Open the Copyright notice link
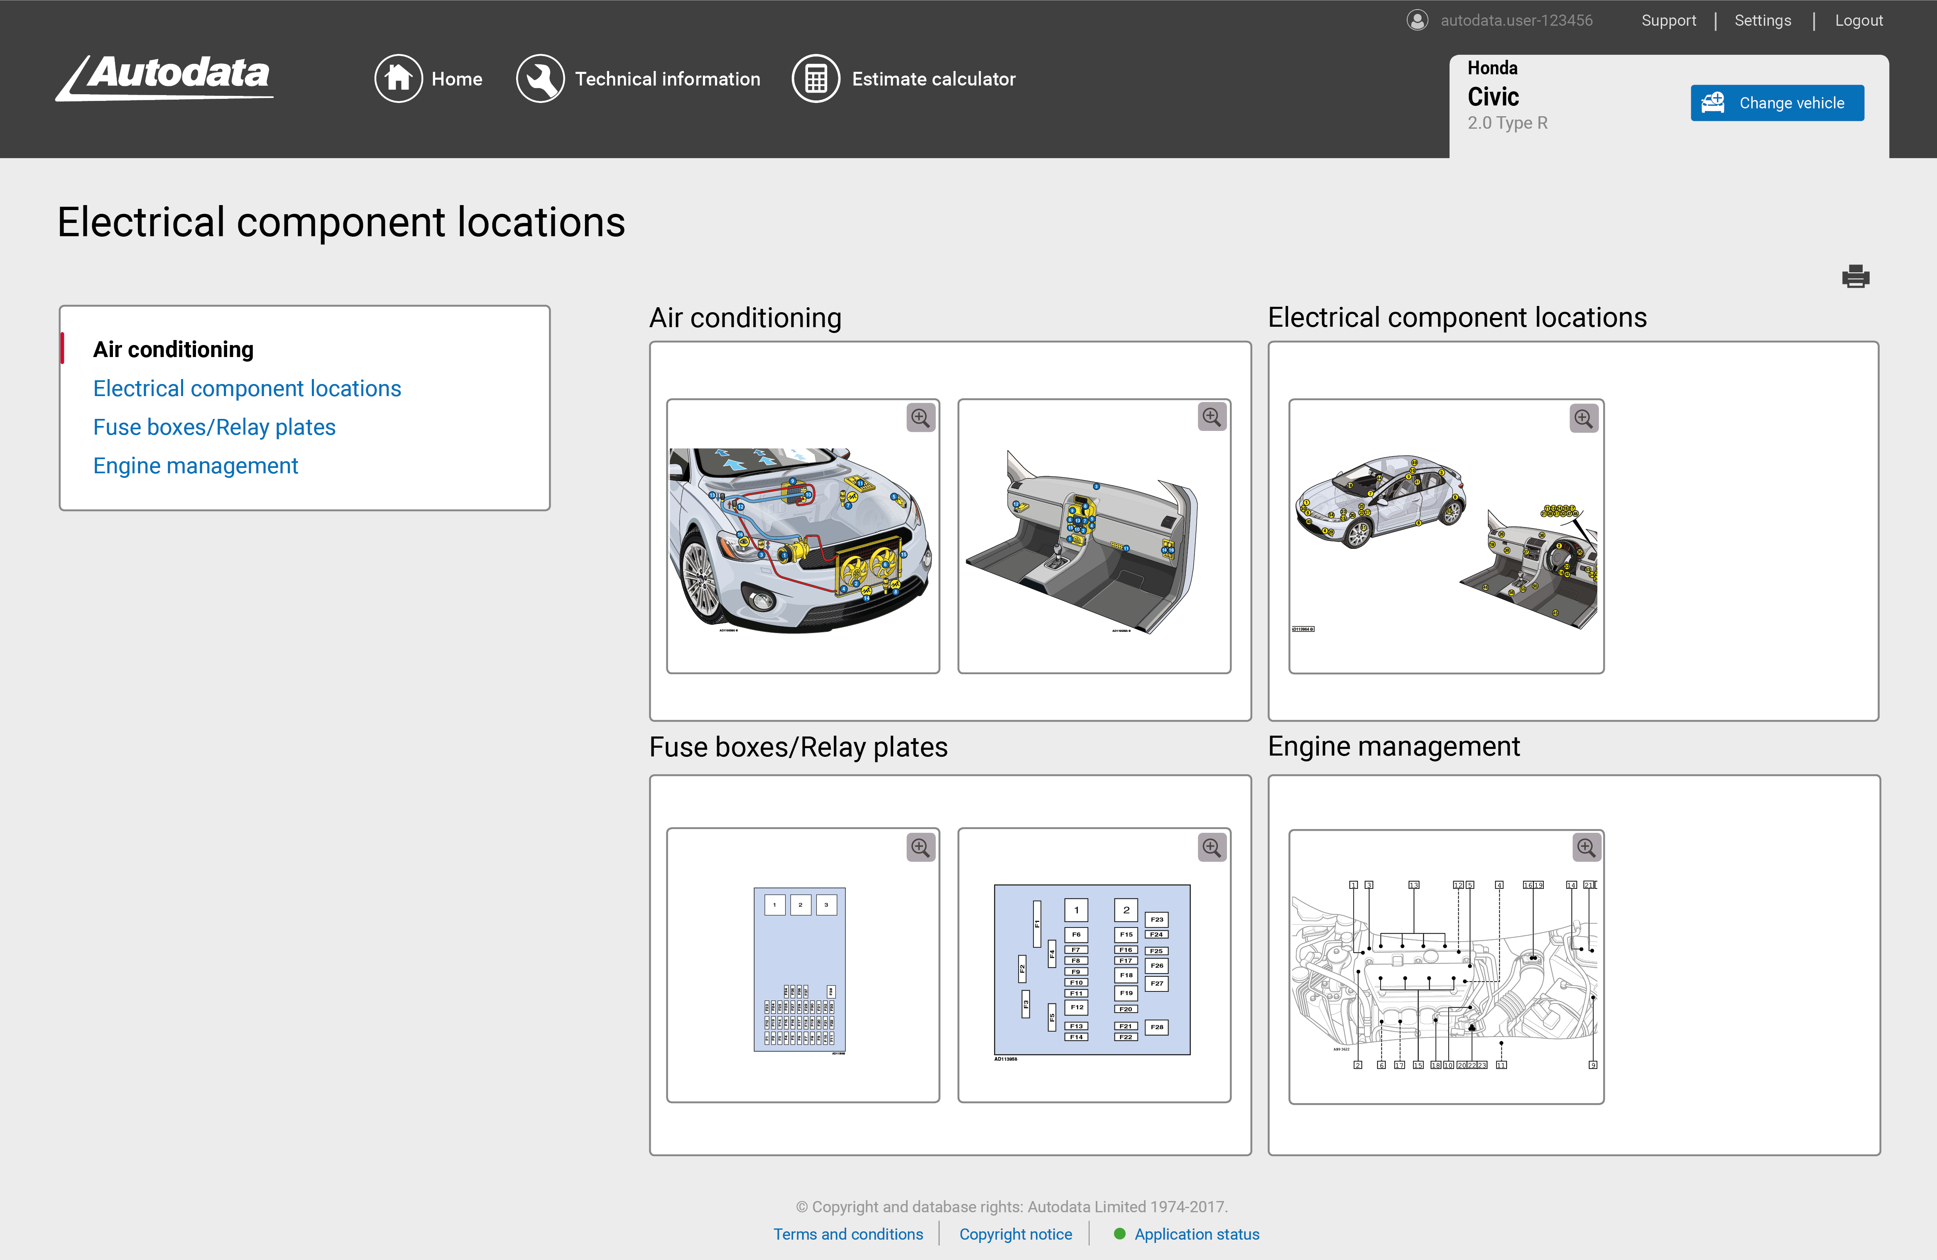Image resolution: width=1937 pixels, height=1260 pixels. 1016,1234
